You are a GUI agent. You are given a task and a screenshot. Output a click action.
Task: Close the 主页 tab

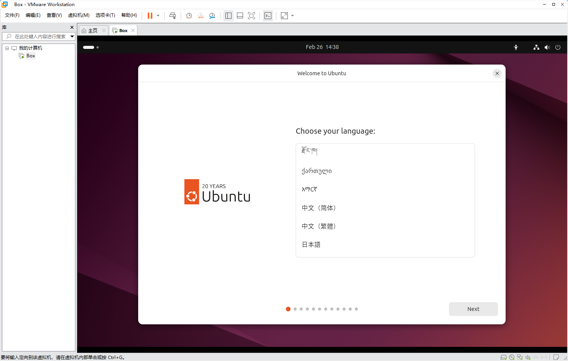[104, 31]
